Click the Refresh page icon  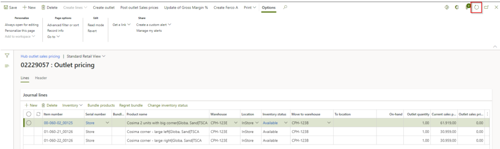[476, 7]
